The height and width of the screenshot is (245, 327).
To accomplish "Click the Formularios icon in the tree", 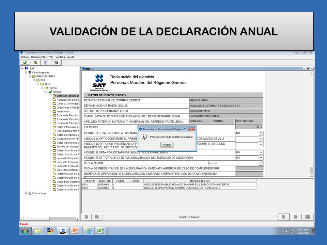I will (30, 193).
